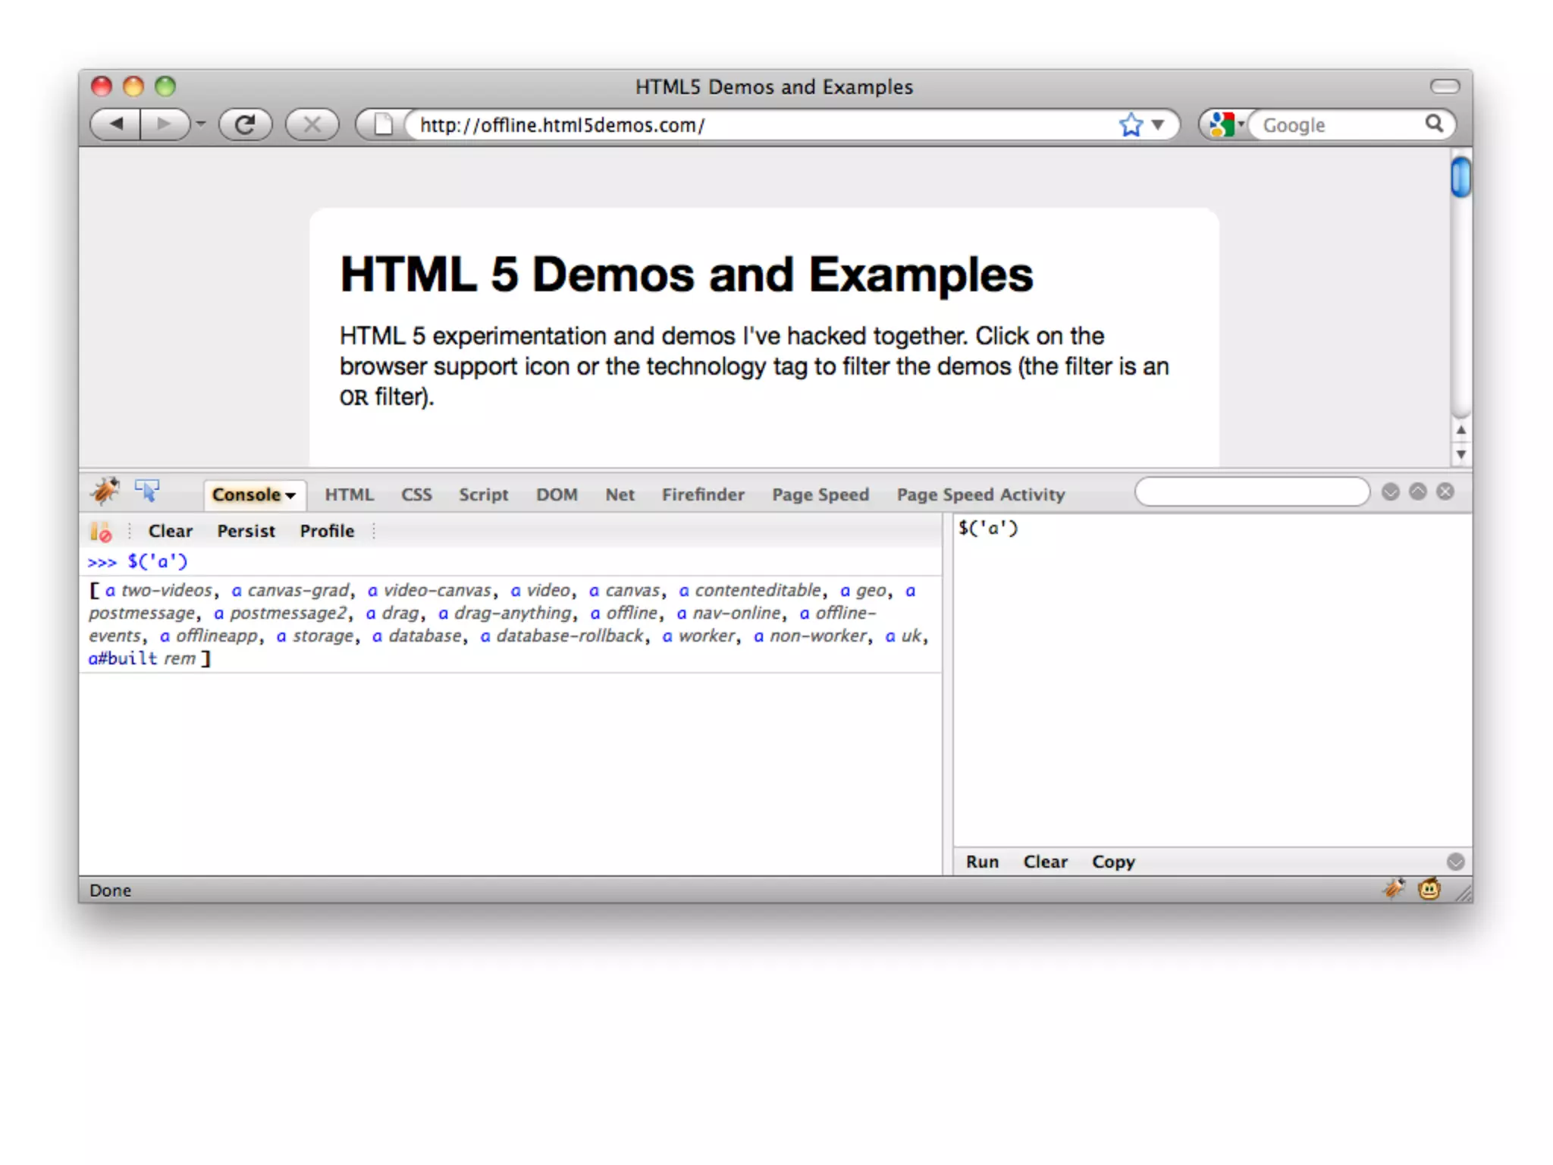Click the 'a drag-anything' link in console output
The height and width of the screenshot is (1165, 1553).
505,613
